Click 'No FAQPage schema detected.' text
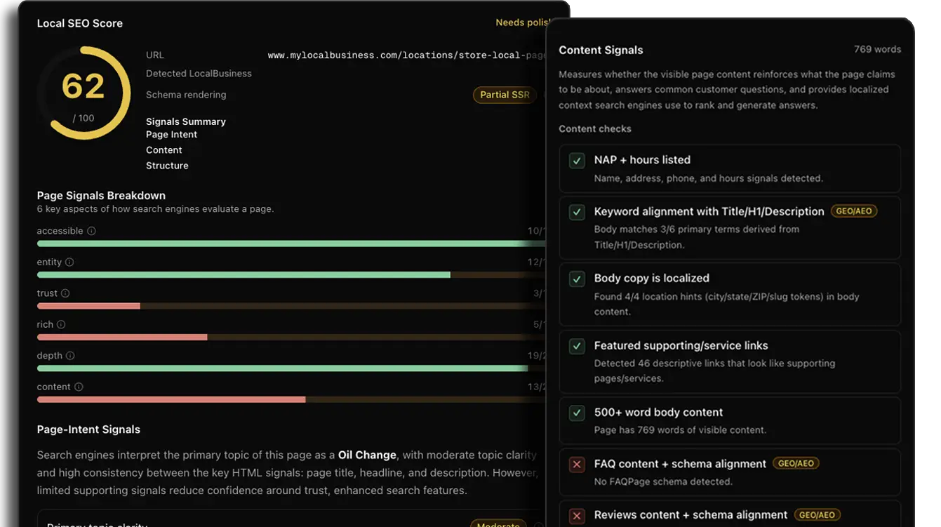This screenshot has height=527, width=941. 663,481
